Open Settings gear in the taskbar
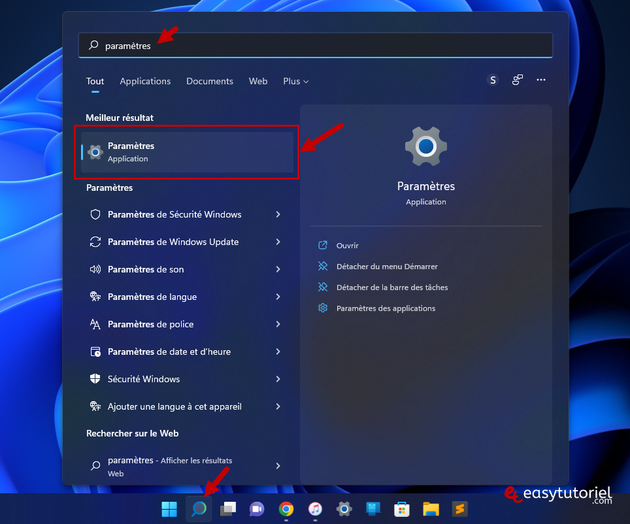This screenshot has height=524, width=630. tap(344, 509)
